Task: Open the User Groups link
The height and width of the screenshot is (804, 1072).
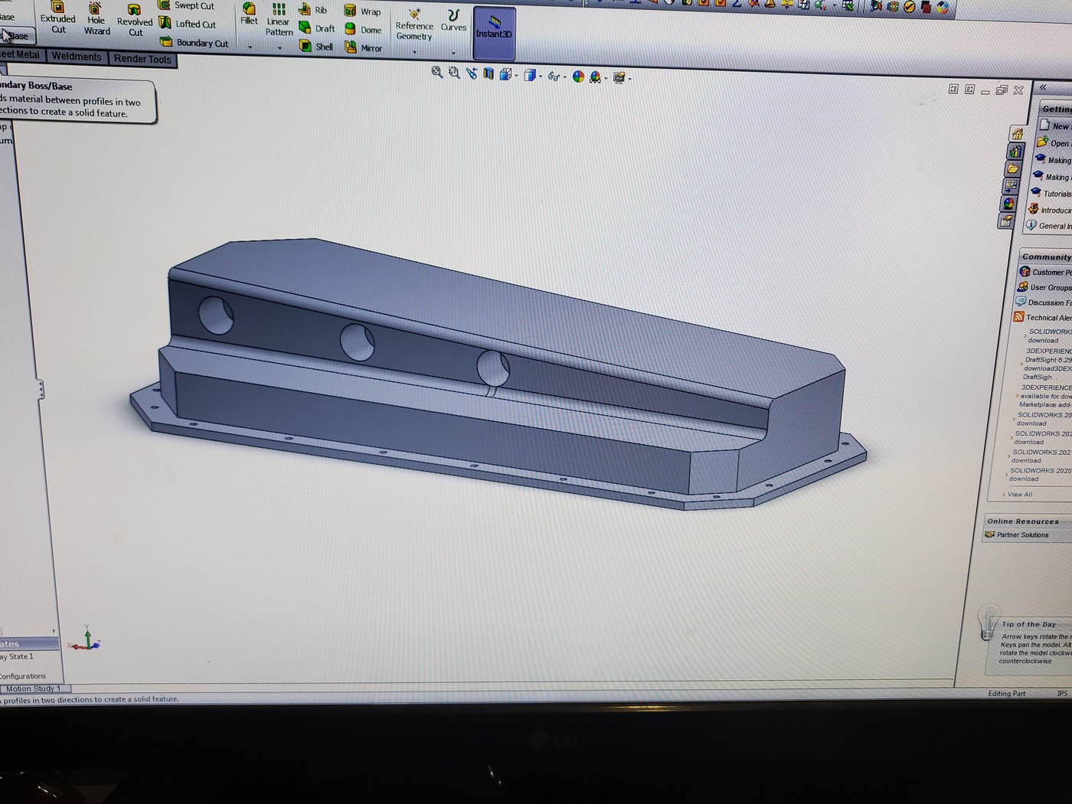Action: click(1044, 287)
